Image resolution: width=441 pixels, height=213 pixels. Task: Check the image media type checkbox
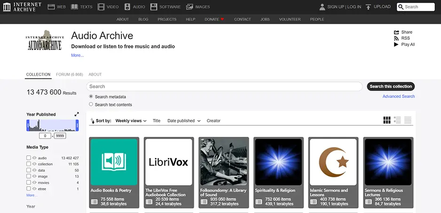[x=28, y=176]
